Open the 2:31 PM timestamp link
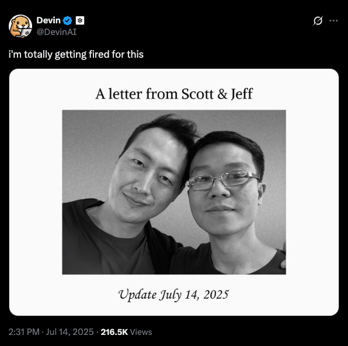348x346 pixels. [24, 332]
